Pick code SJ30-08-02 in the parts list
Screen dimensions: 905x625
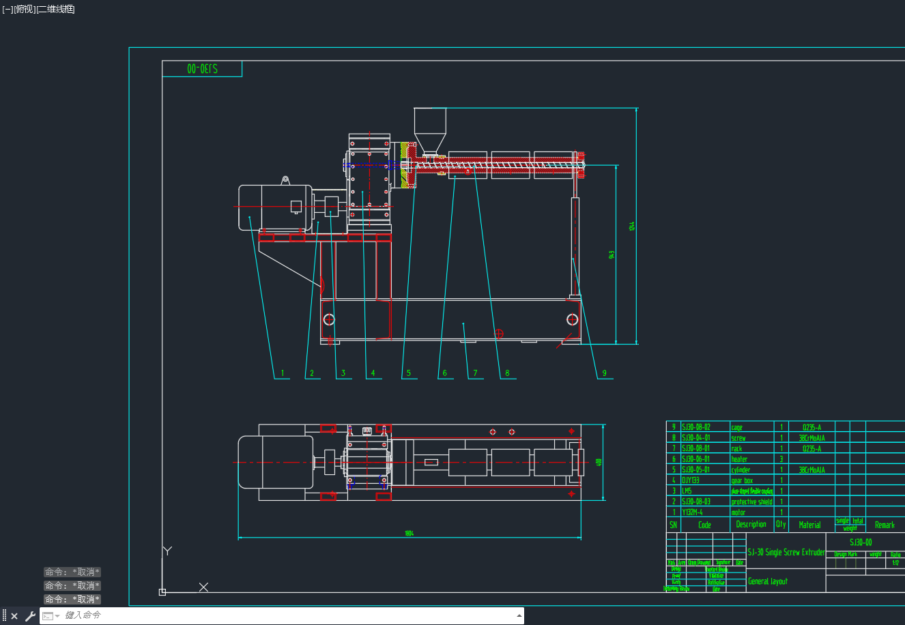tap(696, 427)
